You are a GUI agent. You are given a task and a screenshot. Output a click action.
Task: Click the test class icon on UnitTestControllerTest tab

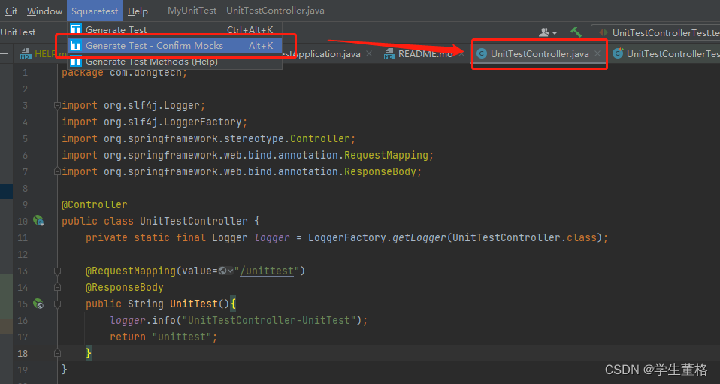[x=618, y=53]
